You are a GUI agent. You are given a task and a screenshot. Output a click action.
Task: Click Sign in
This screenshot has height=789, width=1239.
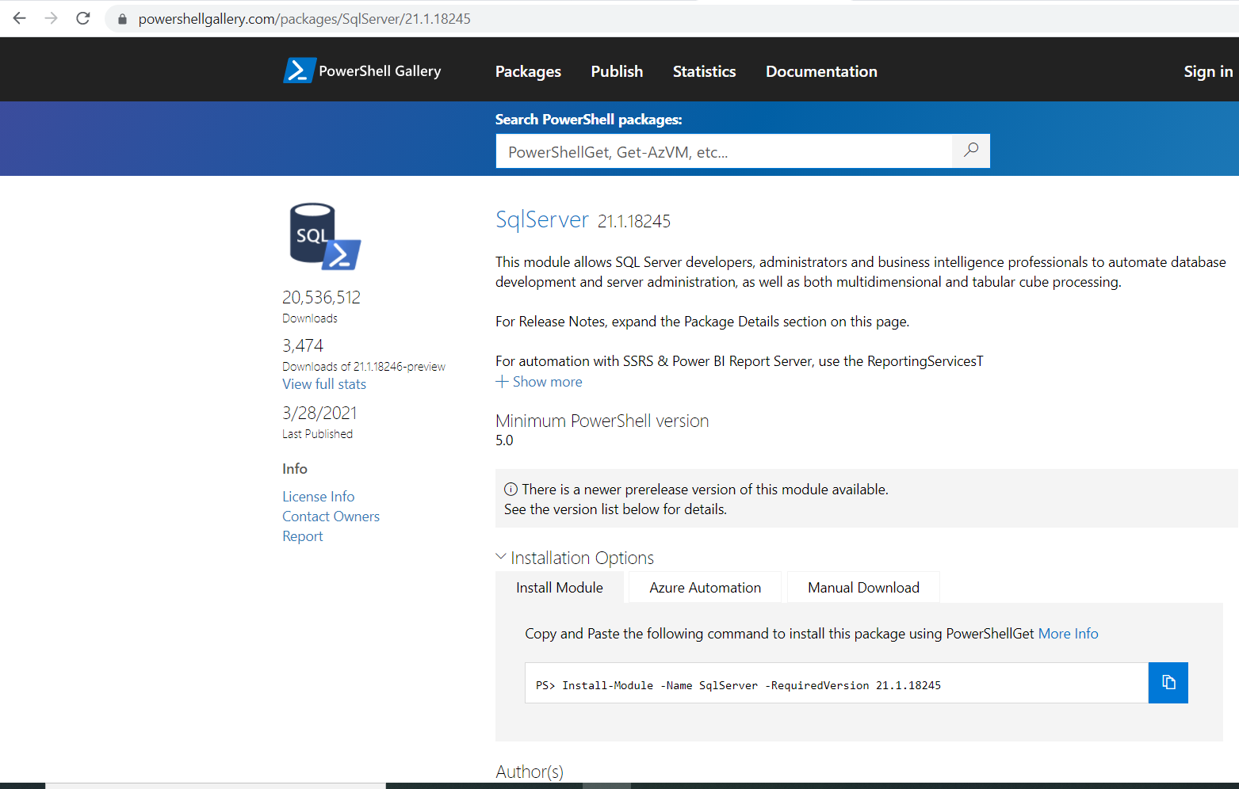pos(1208,71)
